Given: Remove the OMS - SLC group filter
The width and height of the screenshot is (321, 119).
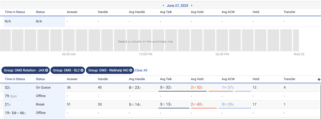Looking at the screenshot, I should coord(82,70).
